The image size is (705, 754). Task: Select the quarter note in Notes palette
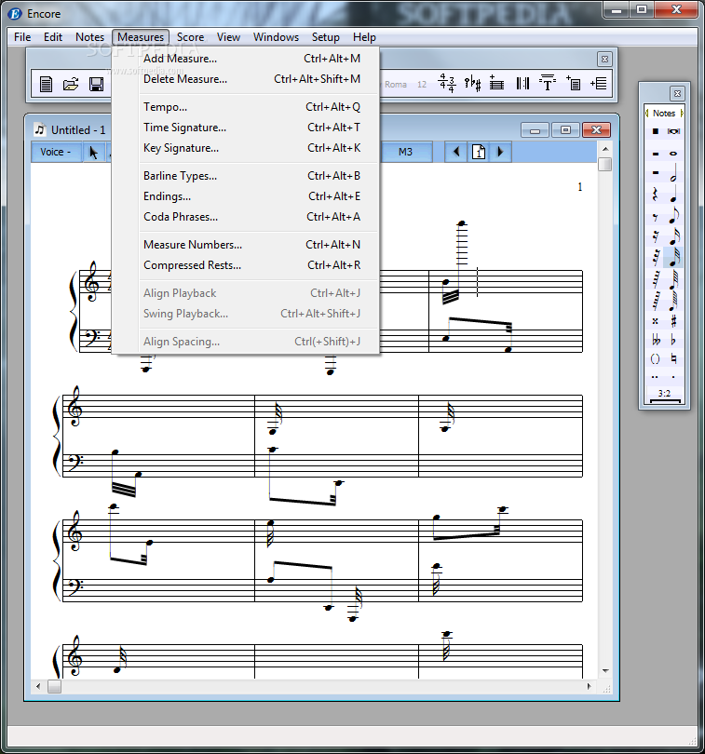point(673,195)
